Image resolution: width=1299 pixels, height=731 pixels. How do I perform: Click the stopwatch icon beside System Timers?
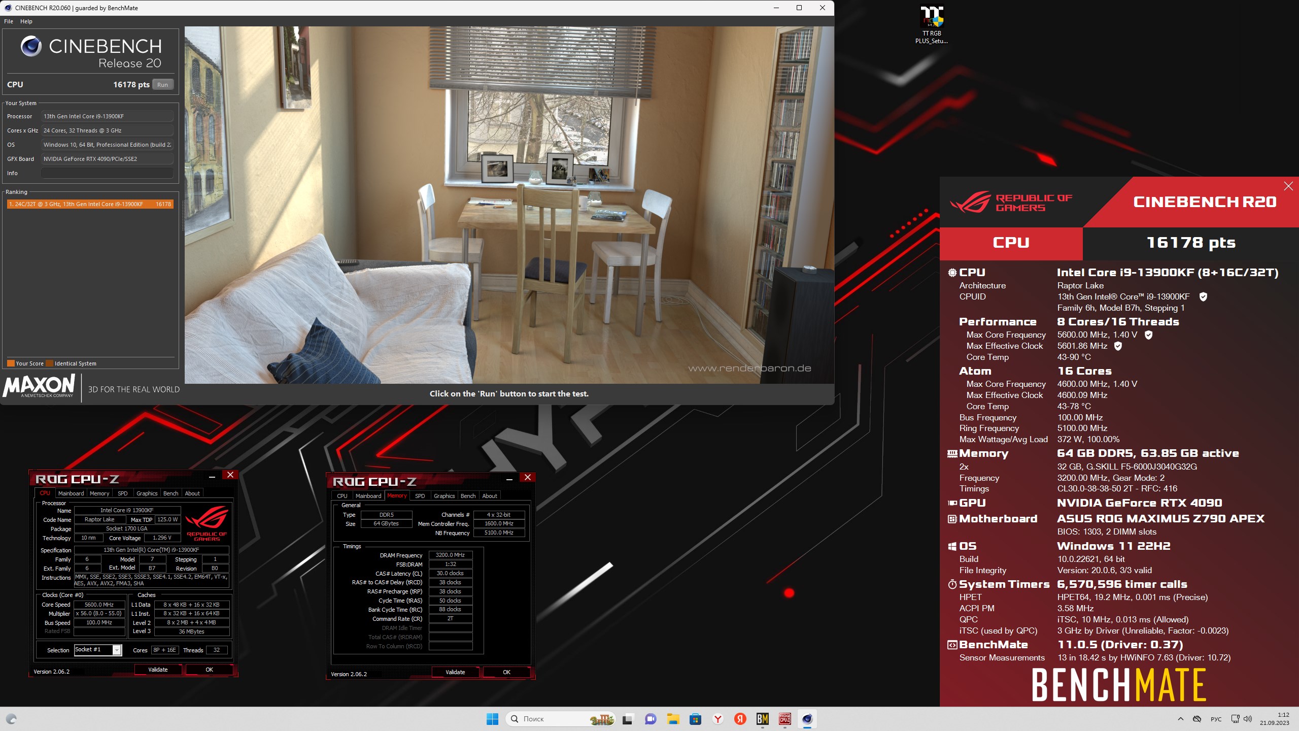pos(952,584)
